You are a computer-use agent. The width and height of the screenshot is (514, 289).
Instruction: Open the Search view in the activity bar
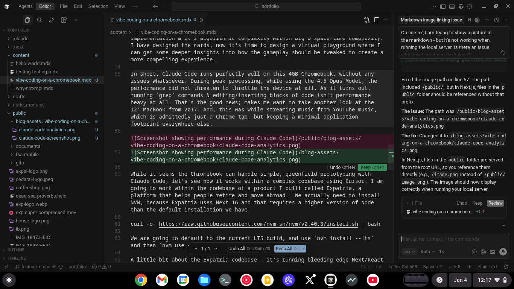tap(39, 20)
